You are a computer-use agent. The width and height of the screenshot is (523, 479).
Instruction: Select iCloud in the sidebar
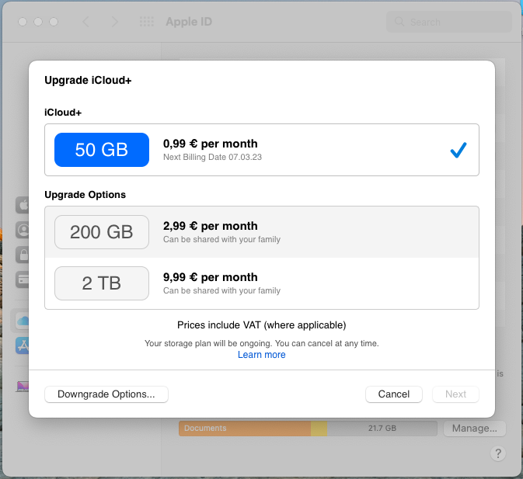(23, 321)
